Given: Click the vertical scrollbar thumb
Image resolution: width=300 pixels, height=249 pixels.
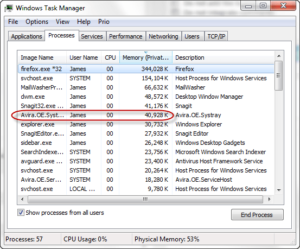Looking at the screenshot, I should pos(279,75).
